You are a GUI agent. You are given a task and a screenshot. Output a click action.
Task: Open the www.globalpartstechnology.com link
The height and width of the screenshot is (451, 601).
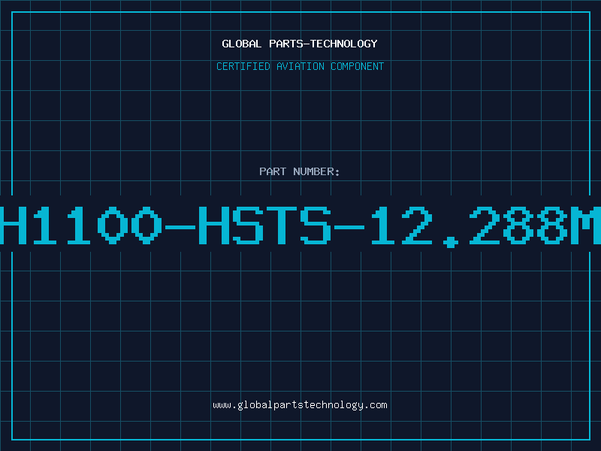[x=300, y=405]
